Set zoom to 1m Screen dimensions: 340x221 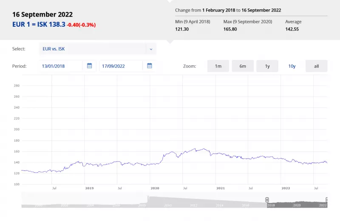(x=218, y=66)
